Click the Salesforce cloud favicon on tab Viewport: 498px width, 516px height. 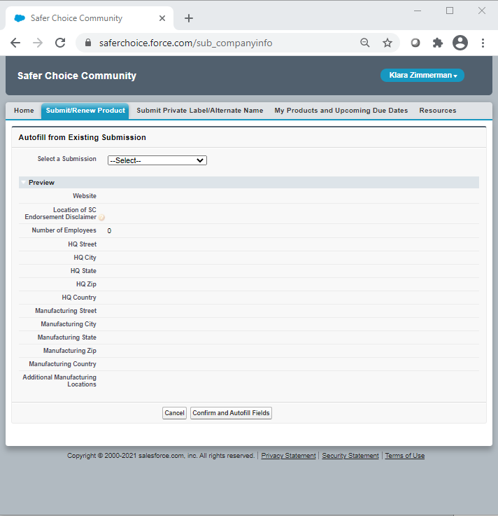click(x=20, y=18)
